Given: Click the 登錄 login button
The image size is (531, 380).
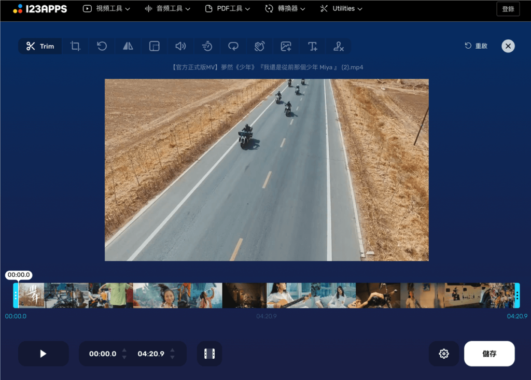Looking at the screenshot, I should coord(508,9).
